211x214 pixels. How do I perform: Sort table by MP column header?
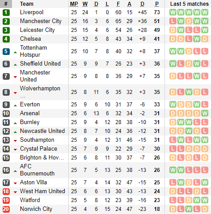pos(74,4)
